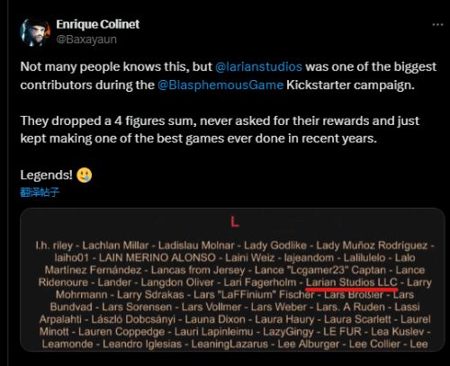Click the 翻译帖子 translate post link

[x=40, y=192]
